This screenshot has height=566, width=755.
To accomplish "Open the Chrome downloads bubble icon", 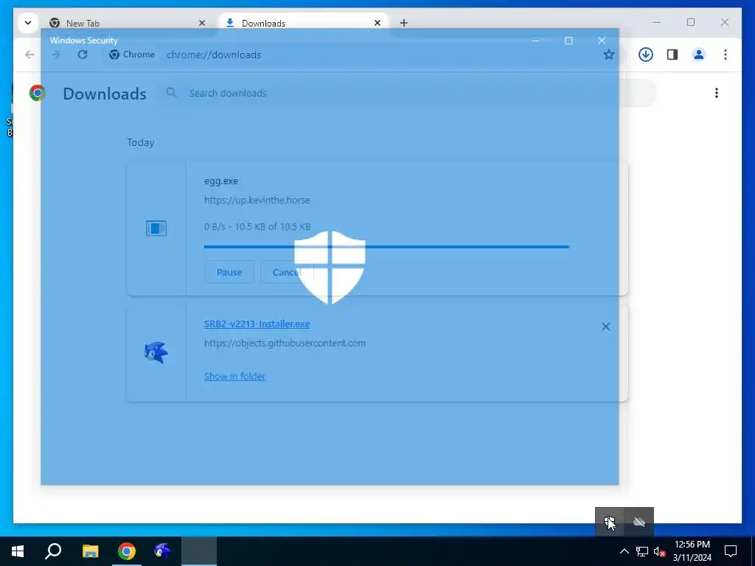I will click(x=646, y=55).
